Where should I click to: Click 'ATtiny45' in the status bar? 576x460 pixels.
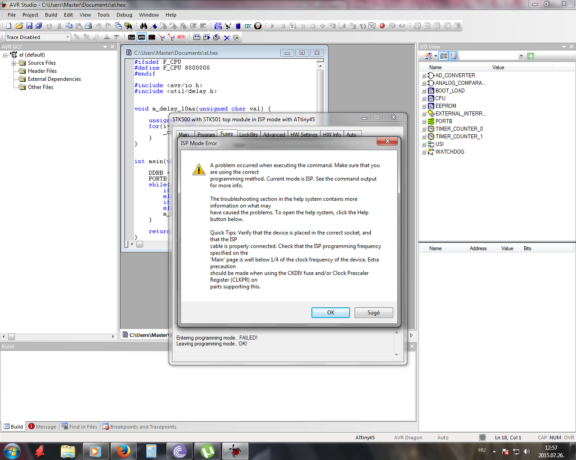point(365,438)
